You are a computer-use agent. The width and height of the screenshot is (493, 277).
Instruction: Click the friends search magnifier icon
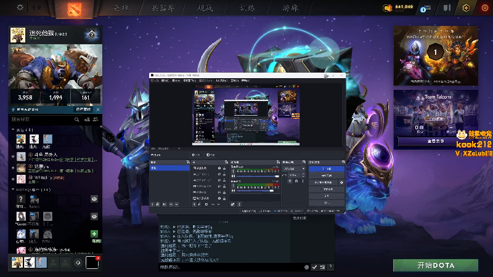point(76,119)
